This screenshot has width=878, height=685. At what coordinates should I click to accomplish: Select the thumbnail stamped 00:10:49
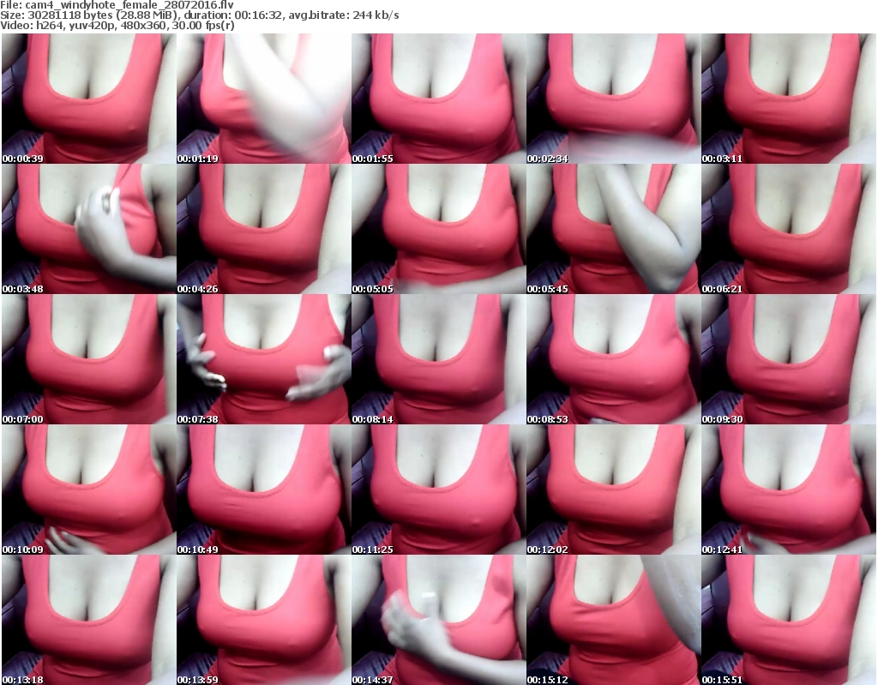tap(264, 490)
